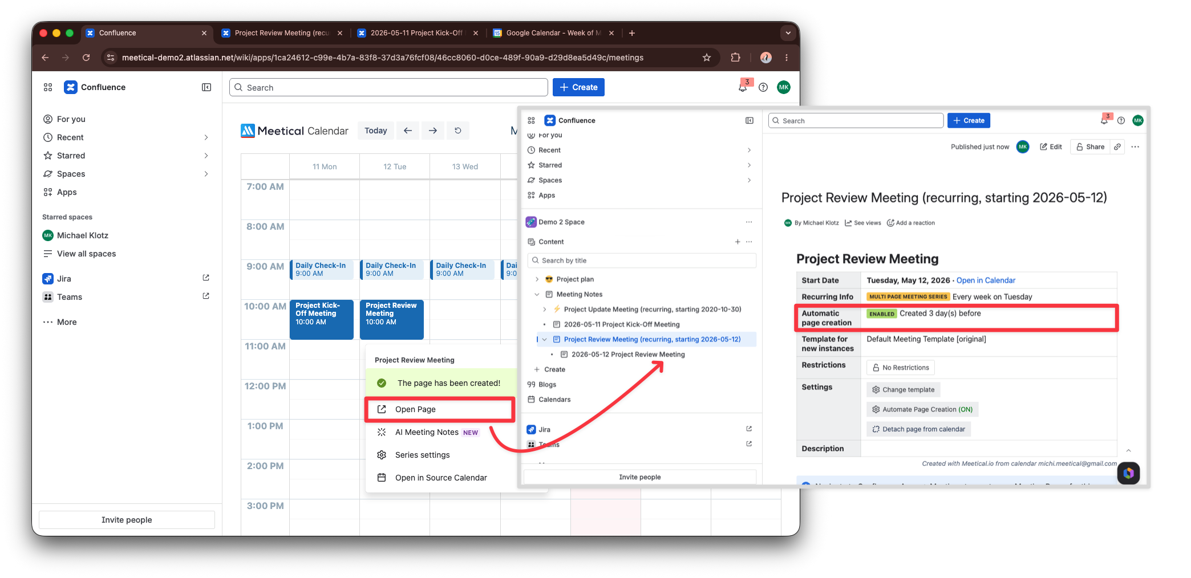Open a new browser tab
Viewport: 1191px width, 578px height.
coord(632,33)
